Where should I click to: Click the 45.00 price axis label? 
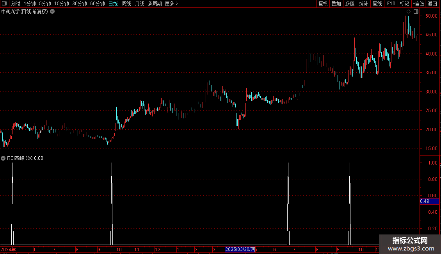pyautogui.click(x=431, y=35)
